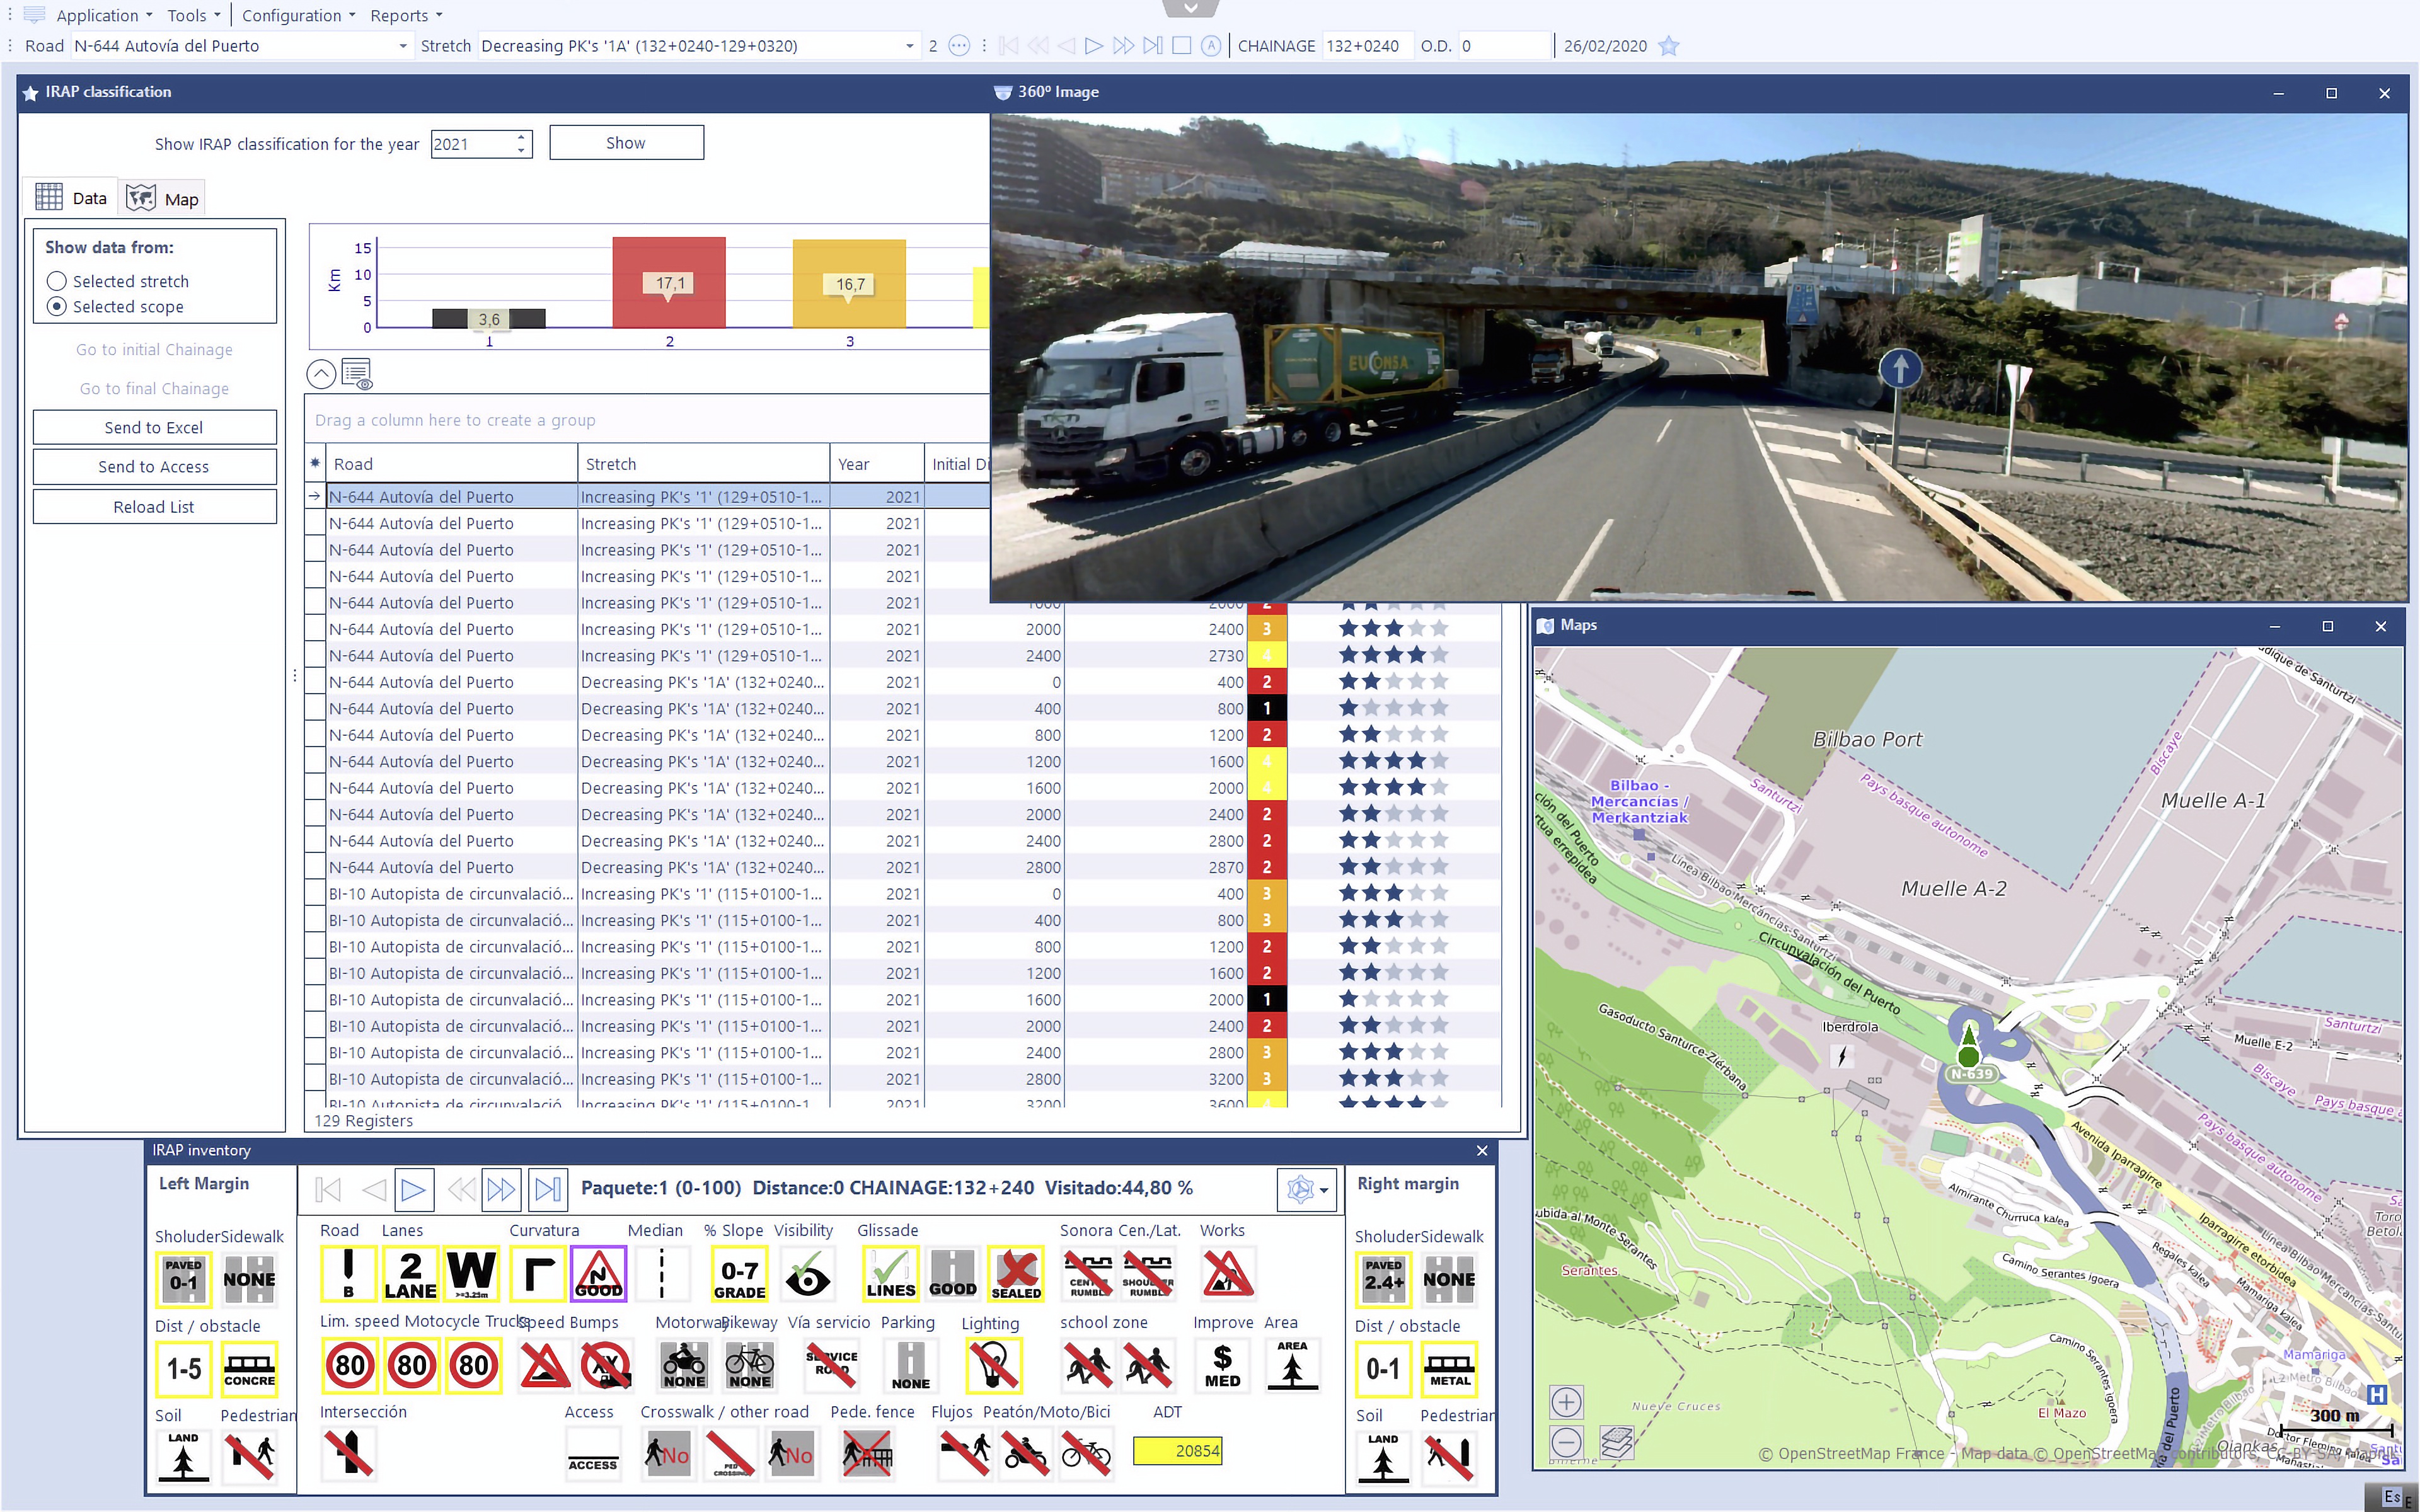
Task: Collapse the chart with the round up-arrow
Action: click(321, 375)
